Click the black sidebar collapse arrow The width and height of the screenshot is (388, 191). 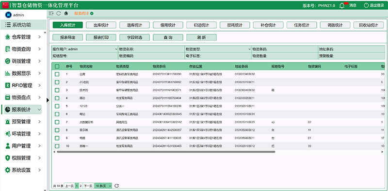coord(48,100)
